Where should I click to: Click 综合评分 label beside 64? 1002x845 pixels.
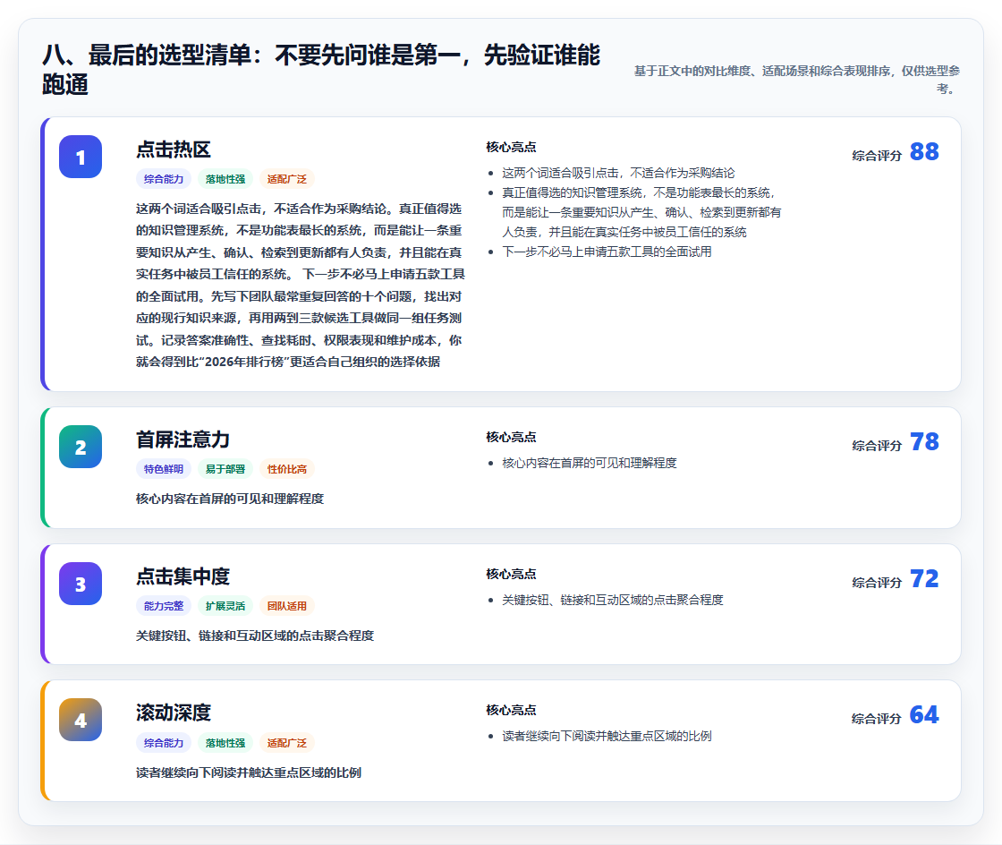[877, 719]
